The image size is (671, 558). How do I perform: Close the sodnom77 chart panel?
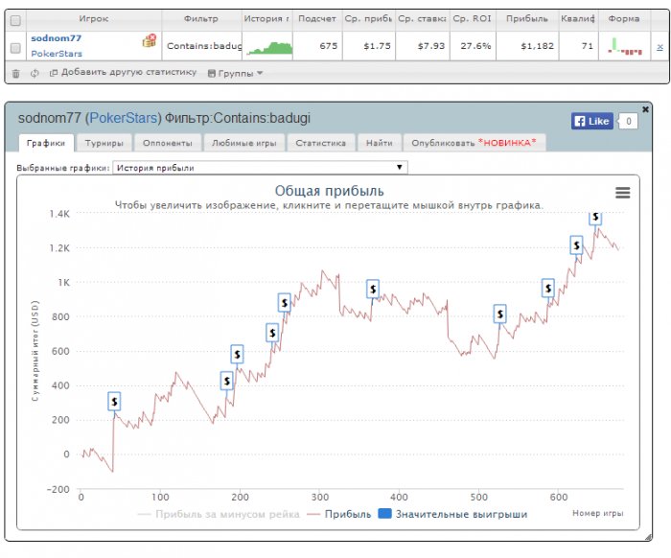coord(645,109)
